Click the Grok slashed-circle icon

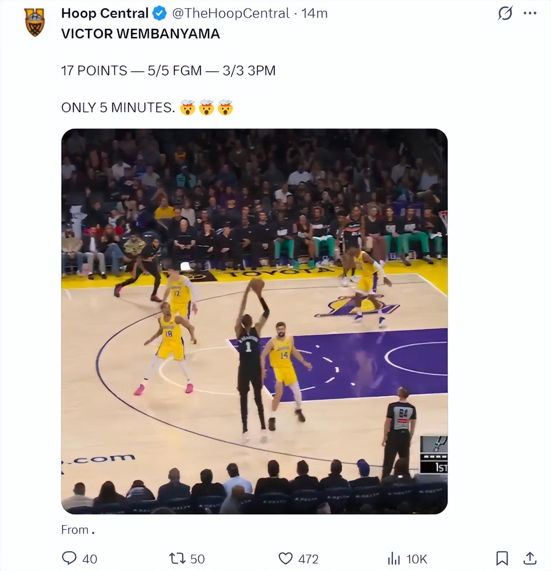[x=505, y=14]
